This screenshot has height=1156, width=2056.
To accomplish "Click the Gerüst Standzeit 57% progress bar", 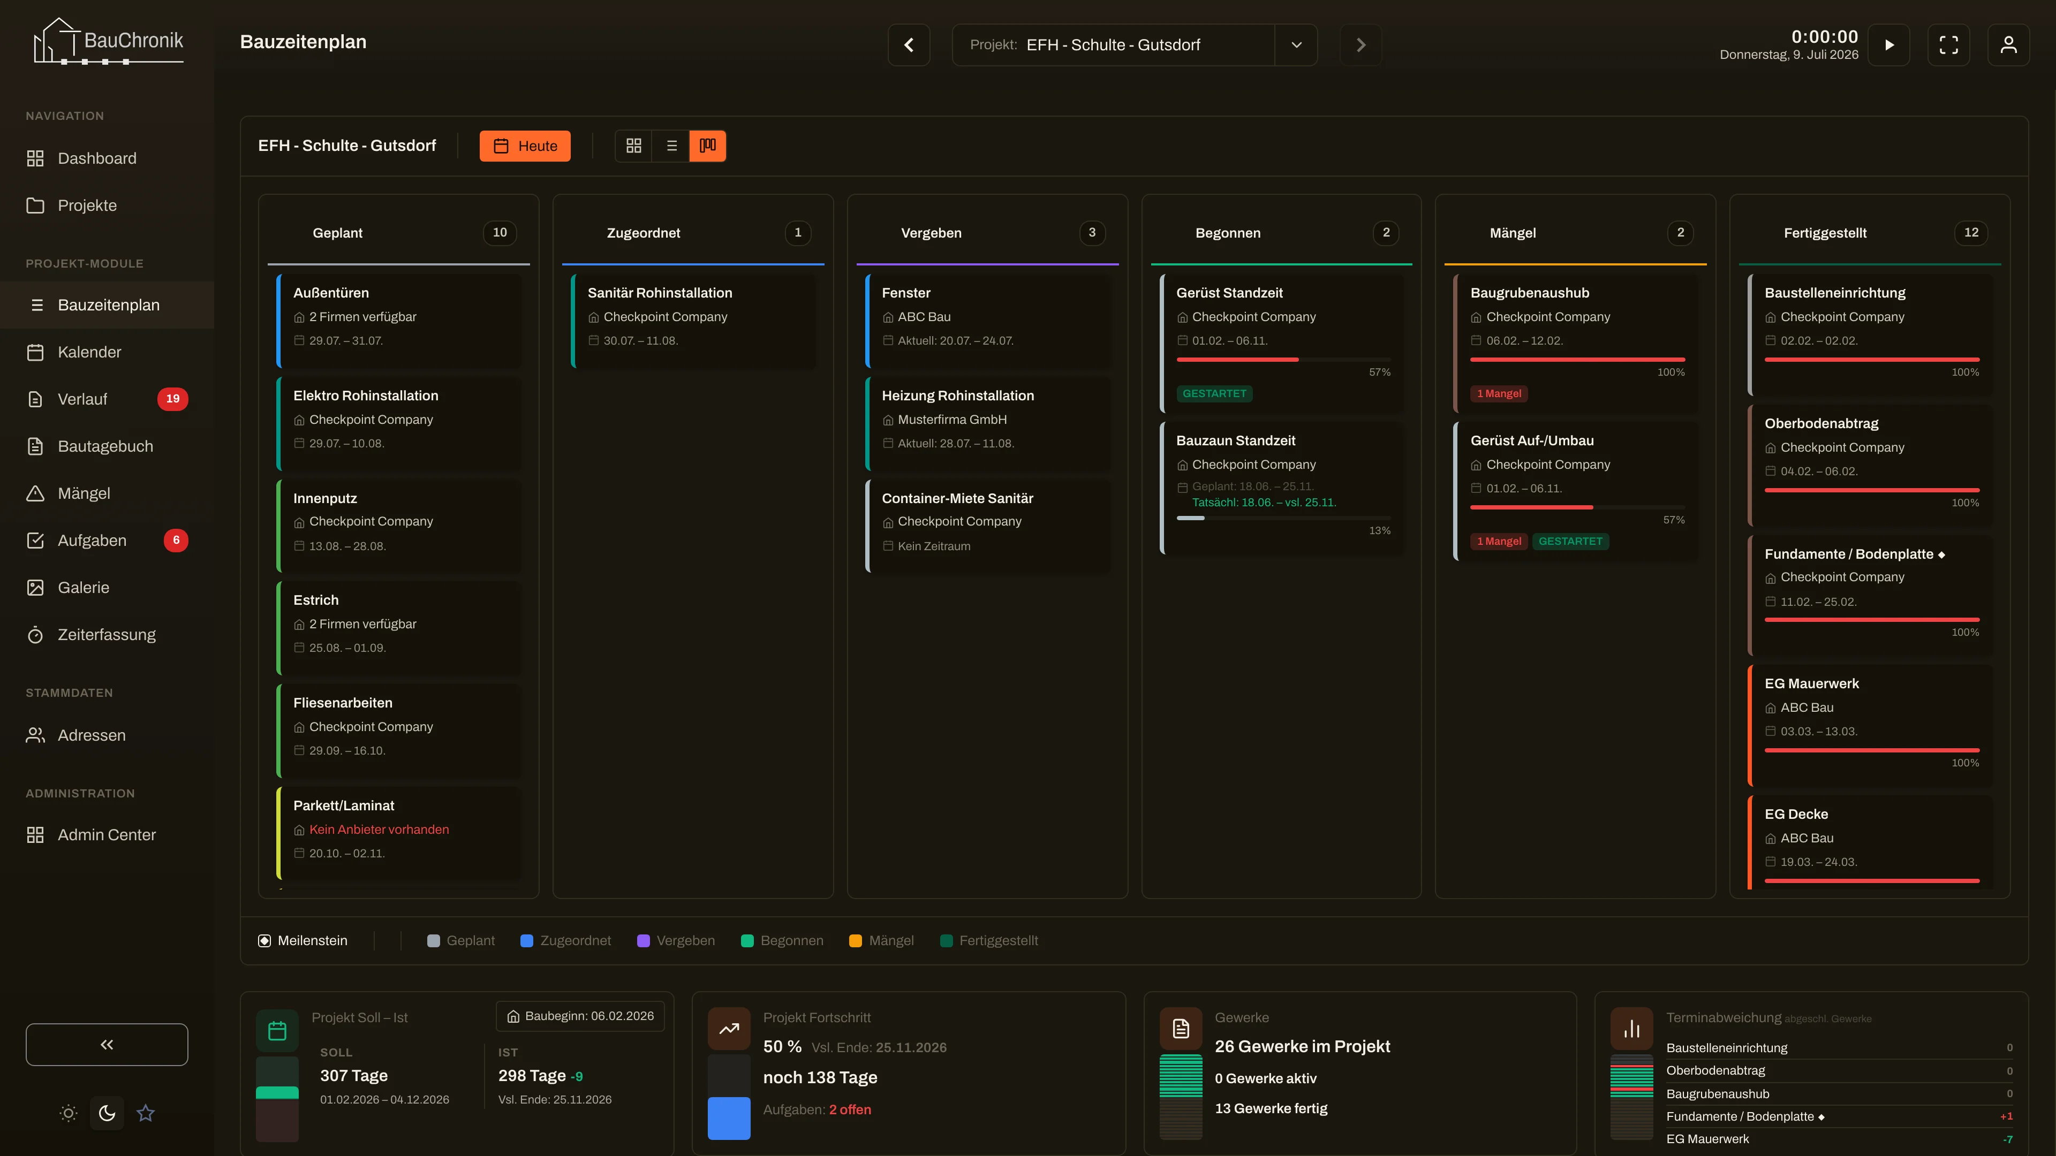I will (1283, 360).
